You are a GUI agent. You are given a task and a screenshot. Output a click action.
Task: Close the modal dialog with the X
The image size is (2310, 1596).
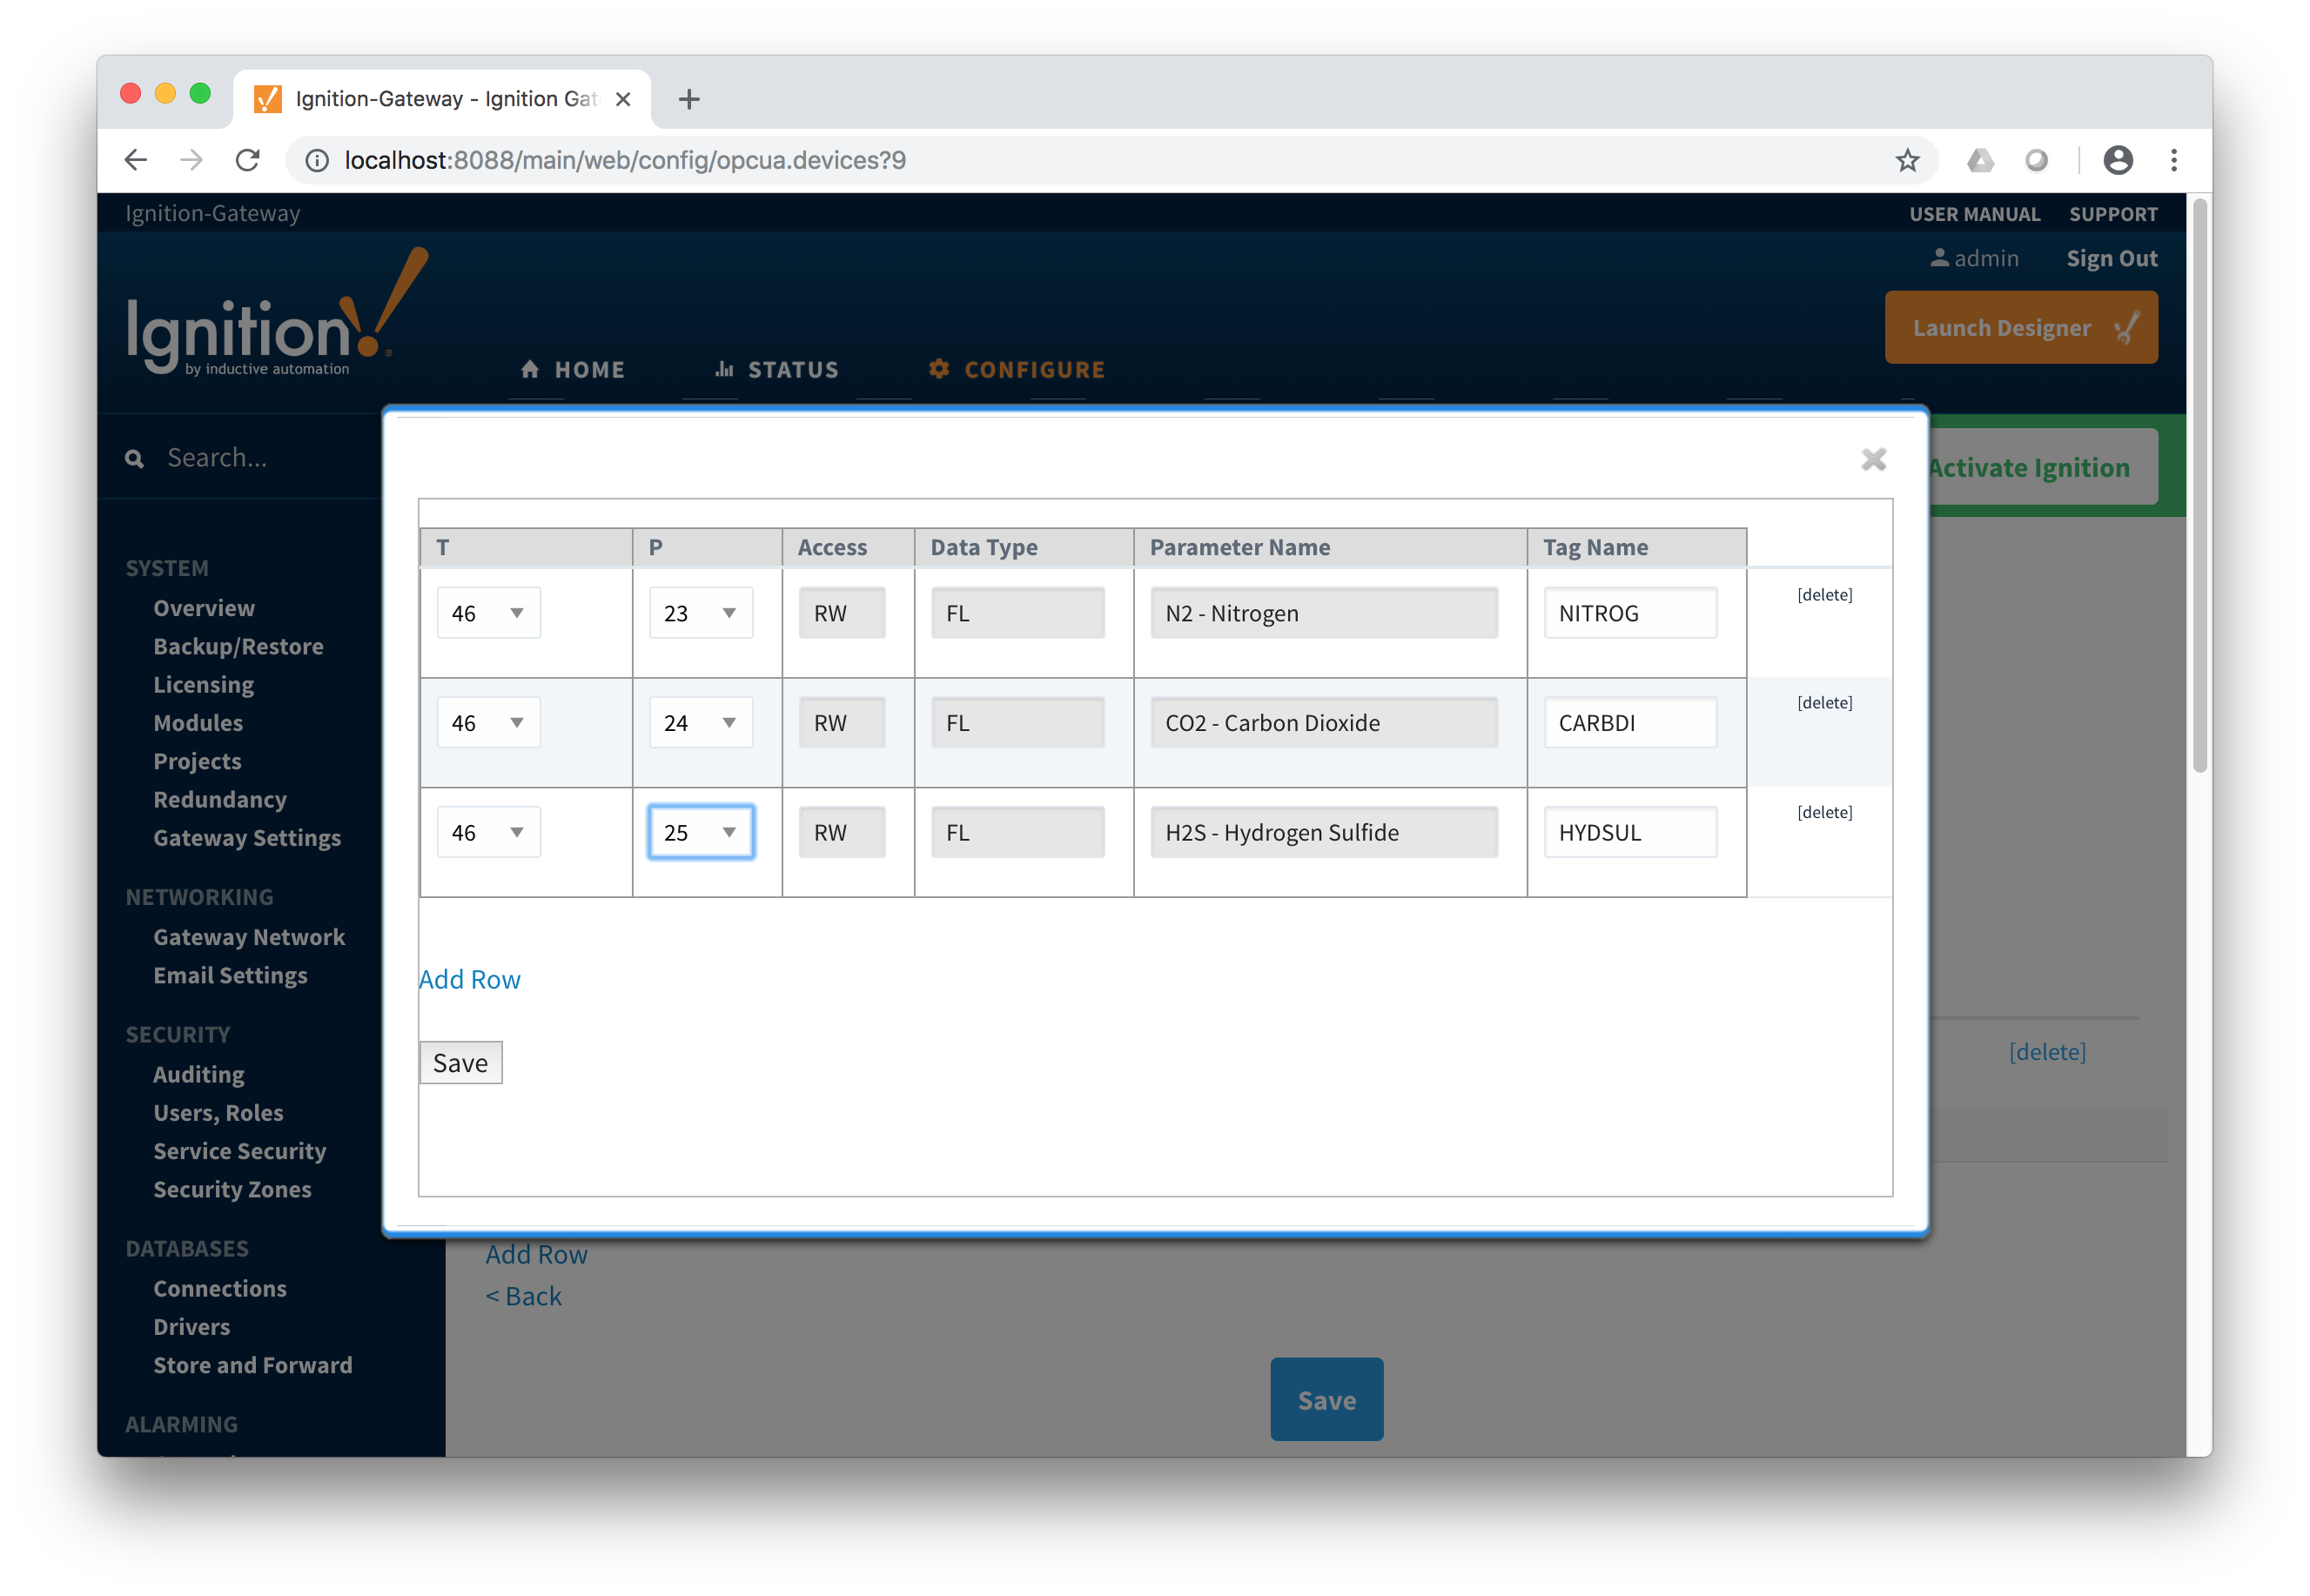coord(1873,459)
